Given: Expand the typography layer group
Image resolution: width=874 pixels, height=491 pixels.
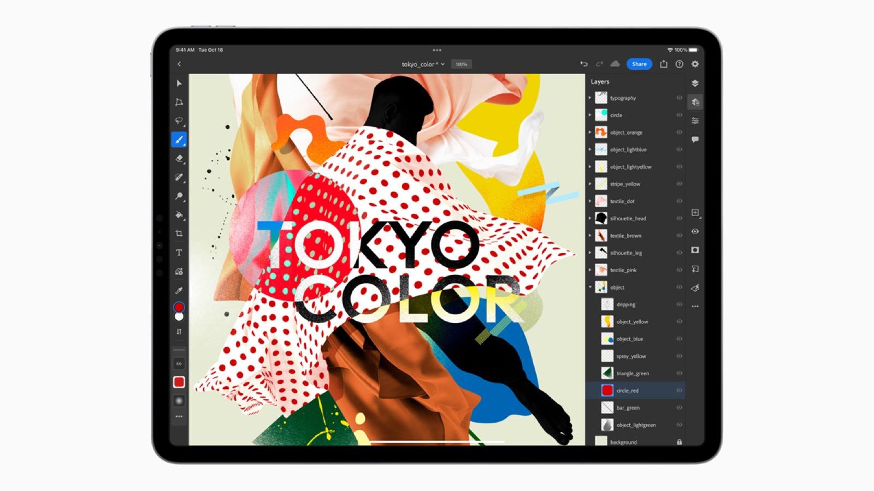Looking at the screenshot, I should point(590,98).
